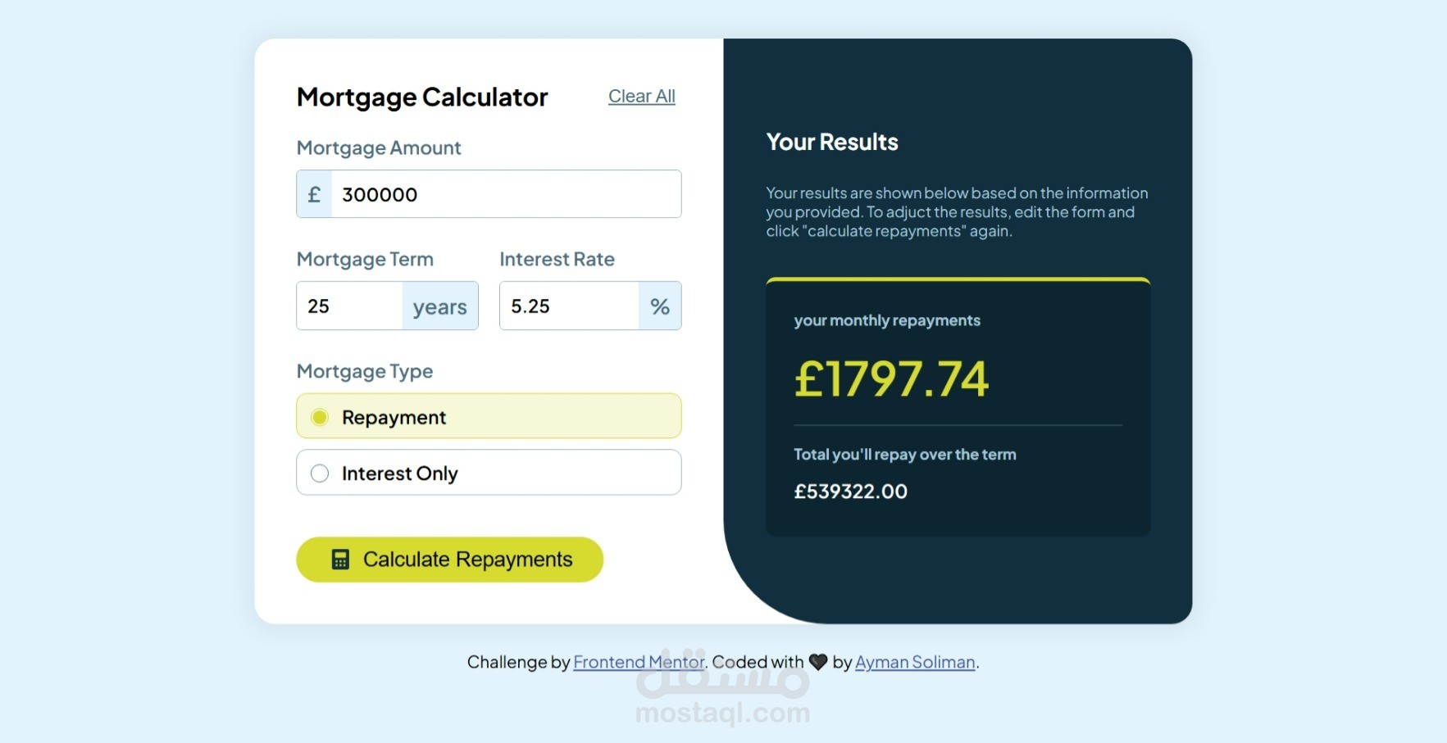Open the Ayman Soliman link
Screen dimensions: 1447x743
[915, 662]
